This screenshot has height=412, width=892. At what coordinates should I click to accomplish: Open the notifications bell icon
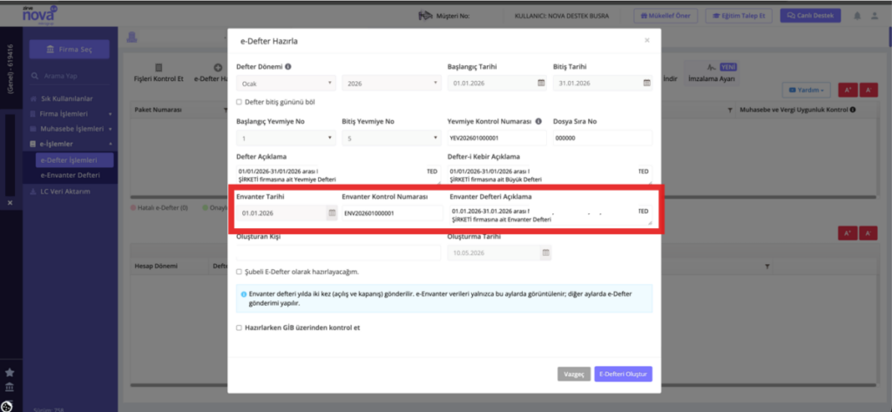pyautogui.click(x=857, y=16)
